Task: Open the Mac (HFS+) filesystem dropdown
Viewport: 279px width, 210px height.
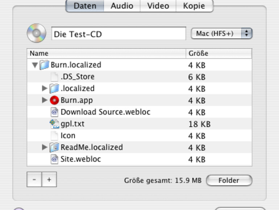Action: [221, 34]
